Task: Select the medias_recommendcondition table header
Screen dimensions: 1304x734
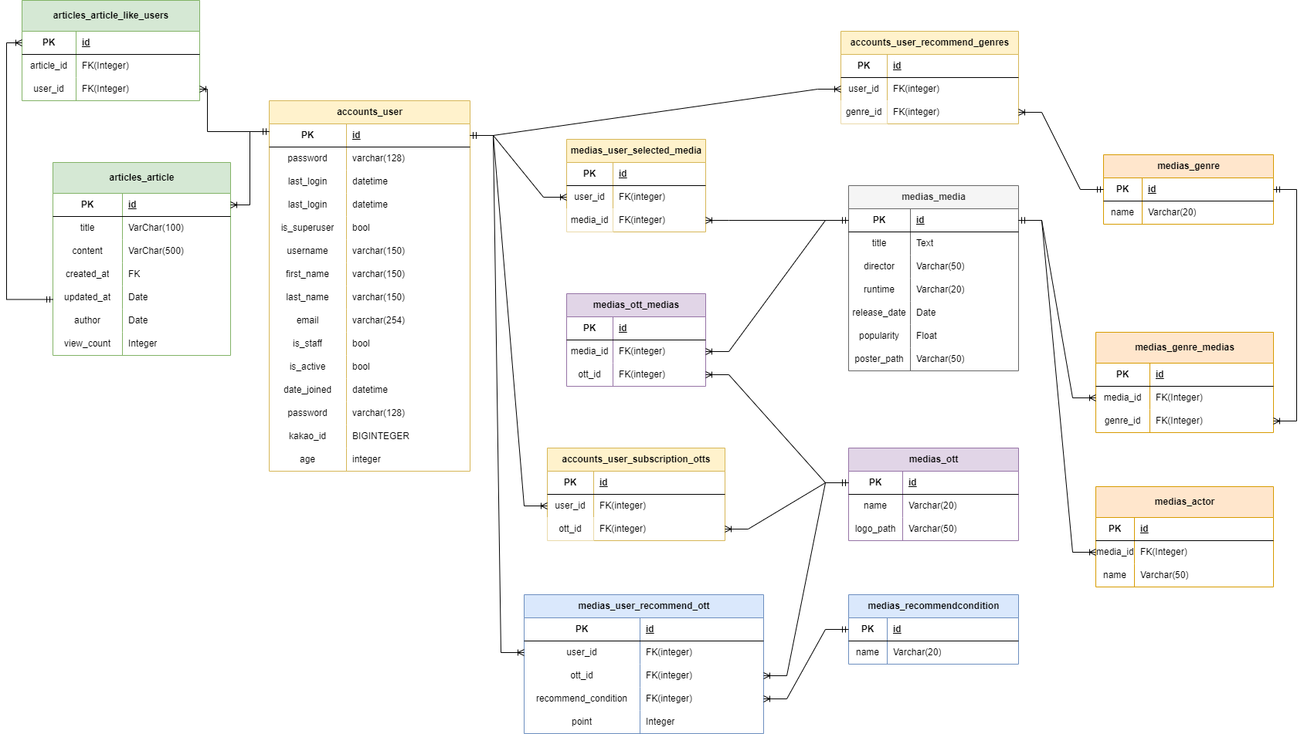Action: click(x=933, y=606)
